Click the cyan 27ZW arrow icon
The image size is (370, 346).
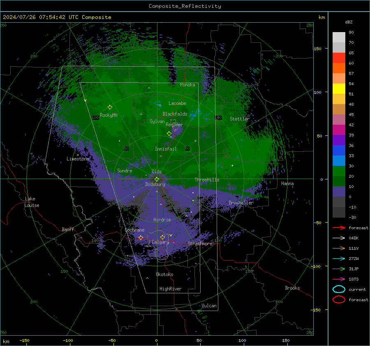(x=339, y=259)
